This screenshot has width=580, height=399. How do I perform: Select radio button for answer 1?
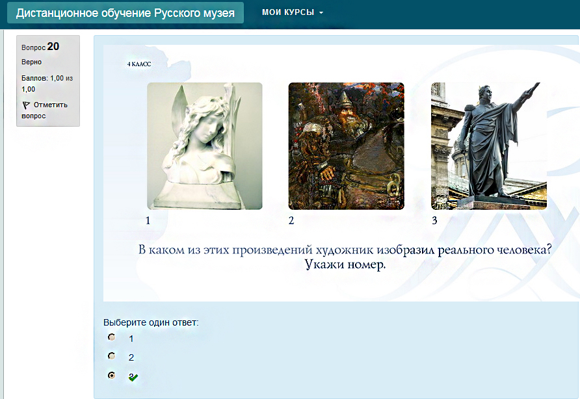(112, 337)
